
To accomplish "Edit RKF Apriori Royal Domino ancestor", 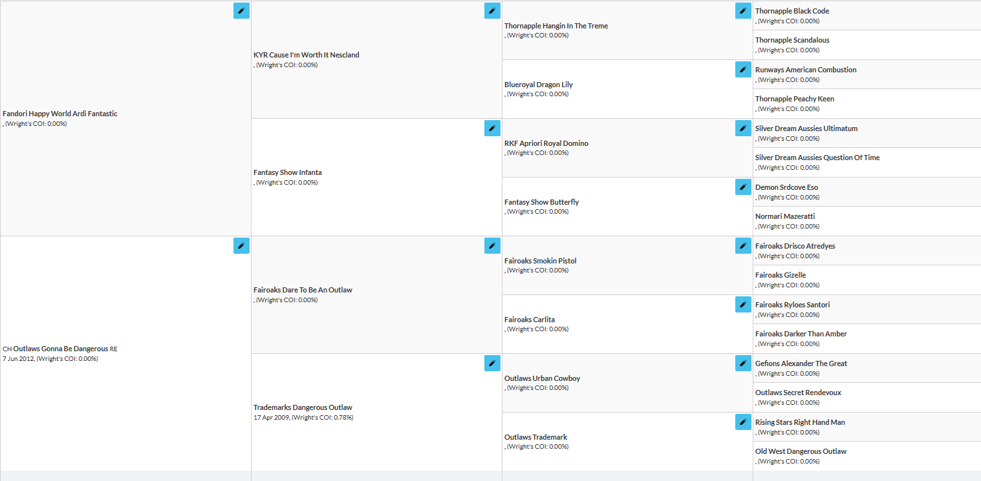I will point(743,128).
